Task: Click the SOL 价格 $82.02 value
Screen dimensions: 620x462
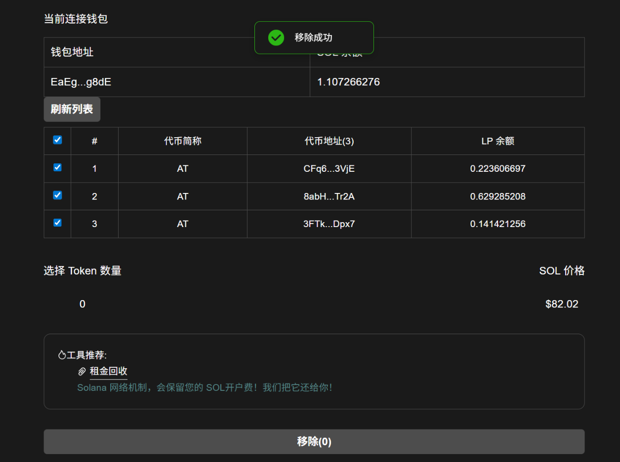Action: (562, 304)
